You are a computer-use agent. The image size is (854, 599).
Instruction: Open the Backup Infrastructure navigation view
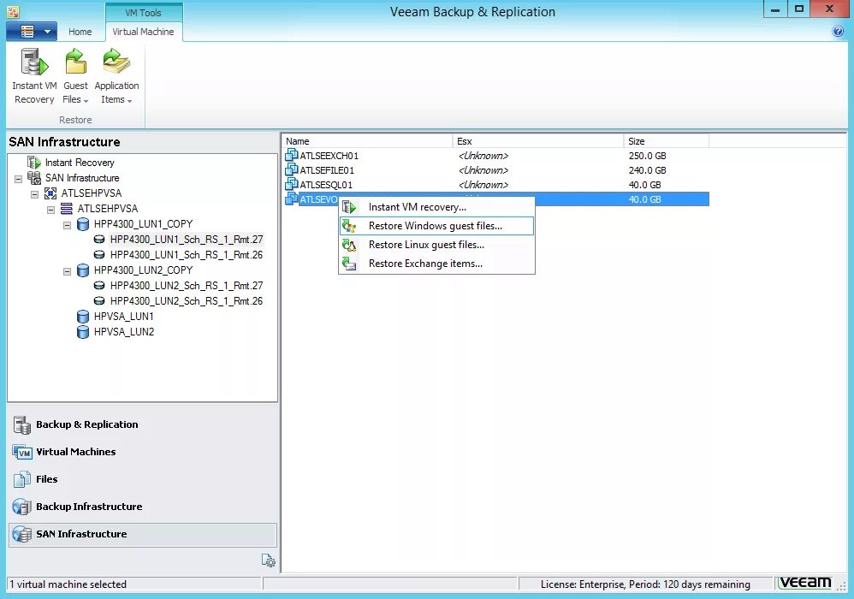(143, 507)
